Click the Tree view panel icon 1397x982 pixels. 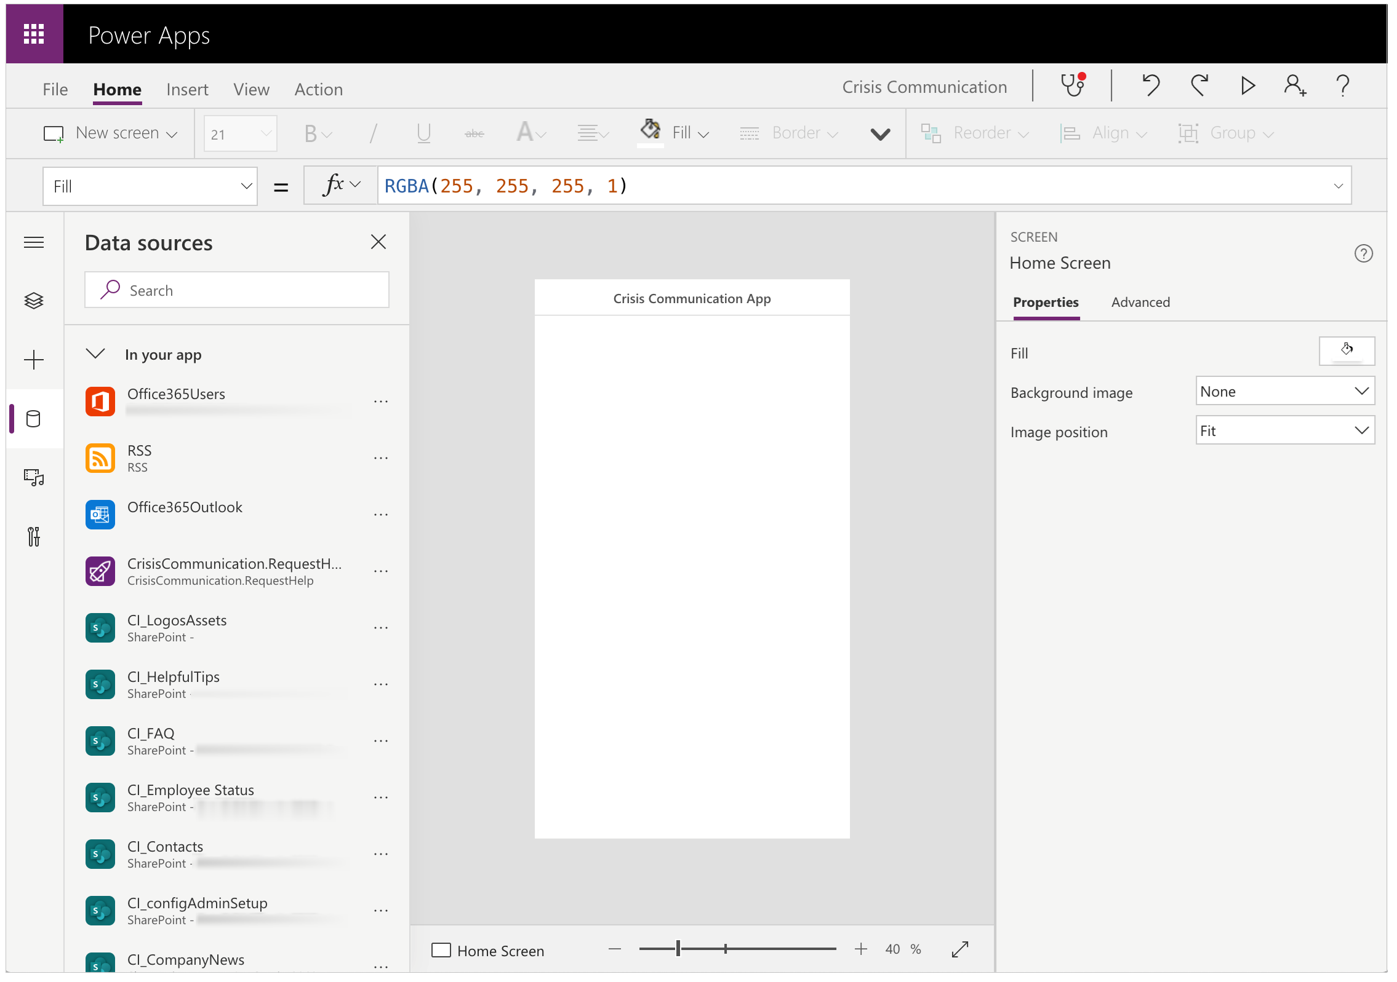coord(34,301)
